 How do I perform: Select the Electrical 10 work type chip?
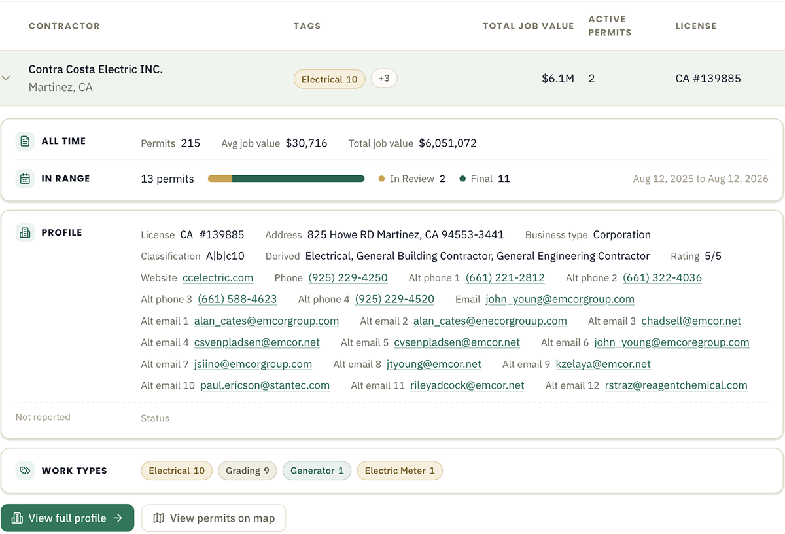pos(177,471)
